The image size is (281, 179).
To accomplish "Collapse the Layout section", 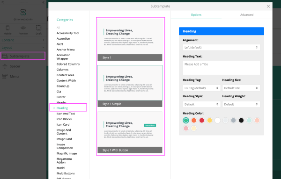I will (x=23, y=47).
